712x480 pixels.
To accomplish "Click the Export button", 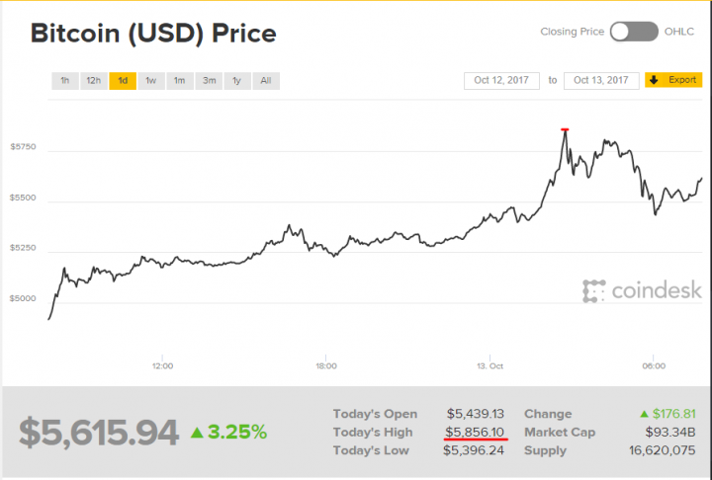I will 673,80.
